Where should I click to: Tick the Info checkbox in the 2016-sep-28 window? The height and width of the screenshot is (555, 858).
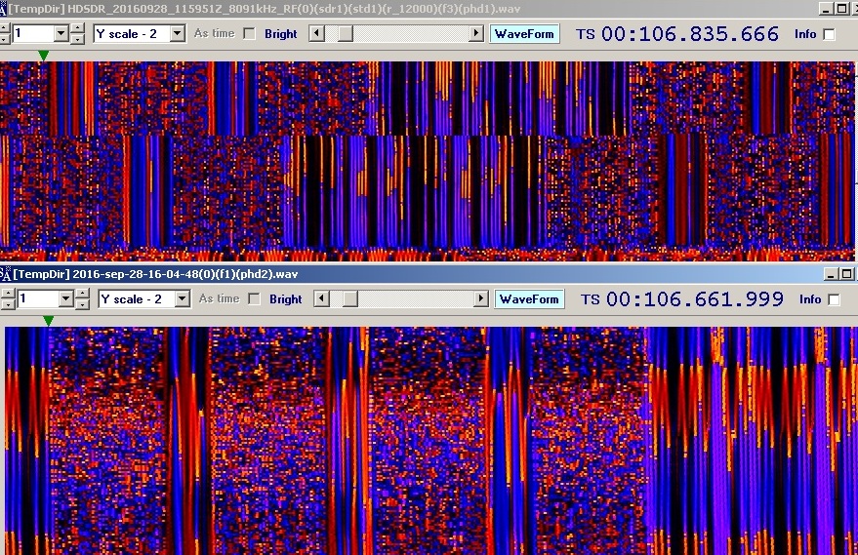(x=834, y=299)
